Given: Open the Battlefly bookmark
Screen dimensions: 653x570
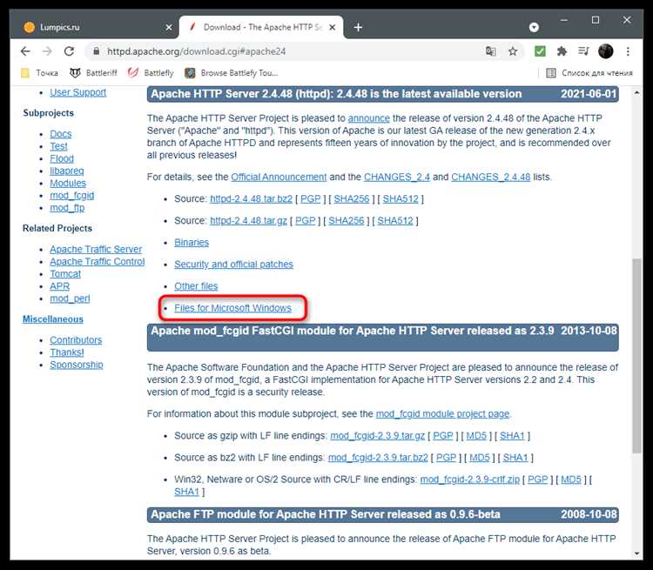Looking at the screenshot, I should pyautogui.click(x=151, y=73).
